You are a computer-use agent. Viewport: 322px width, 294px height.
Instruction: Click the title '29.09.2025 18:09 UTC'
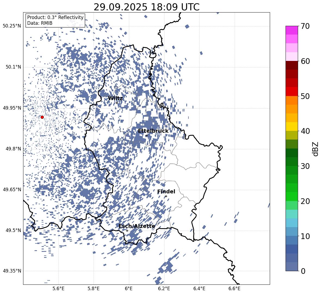pyautogui.click(x=146, y=7)
